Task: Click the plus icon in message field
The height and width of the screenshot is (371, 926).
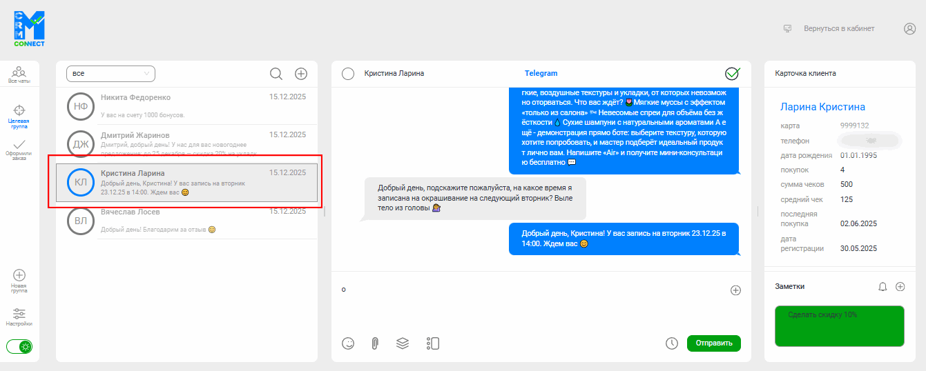Action: pos(735,290)
